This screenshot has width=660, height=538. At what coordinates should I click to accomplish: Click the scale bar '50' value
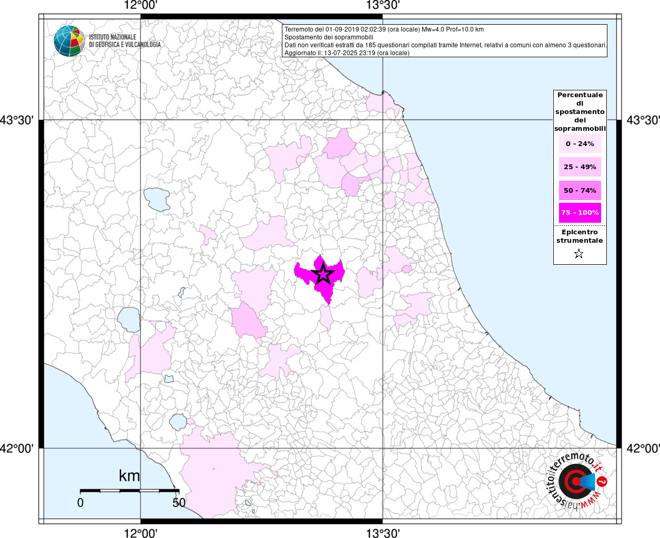[x=179, y=503]
